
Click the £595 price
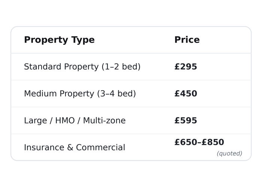[186, 120]
